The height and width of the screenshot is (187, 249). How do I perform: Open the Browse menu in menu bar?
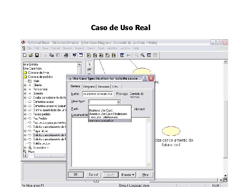pos(67,48)
